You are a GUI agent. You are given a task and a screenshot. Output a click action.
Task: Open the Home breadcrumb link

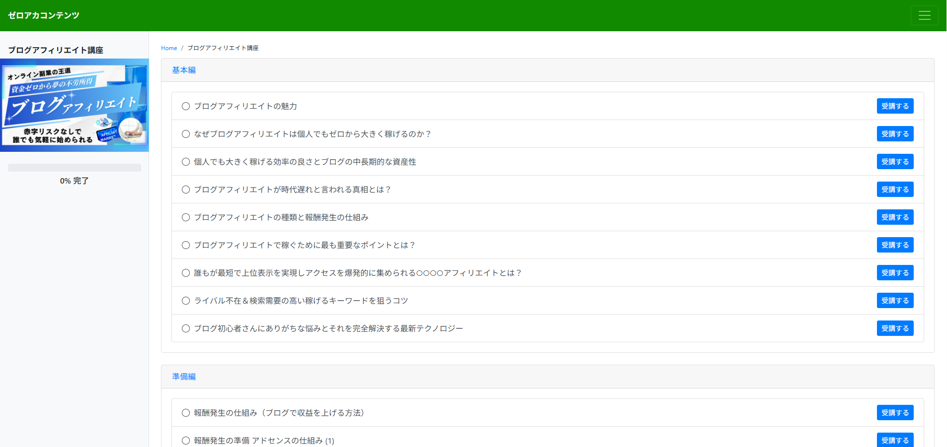(x=169, y=48)
